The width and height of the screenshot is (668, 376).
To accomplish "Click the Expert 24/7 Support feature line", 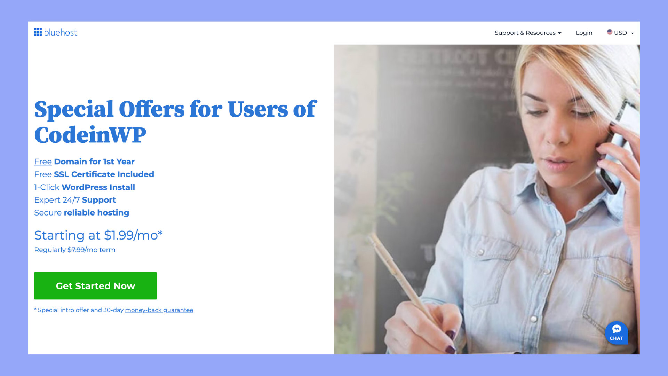I will click(75, 200).
